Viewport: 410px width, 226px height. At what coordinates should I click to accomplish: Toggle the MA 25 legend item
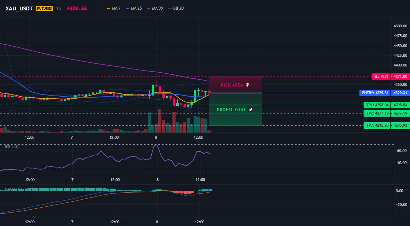[x=134, y=8]
